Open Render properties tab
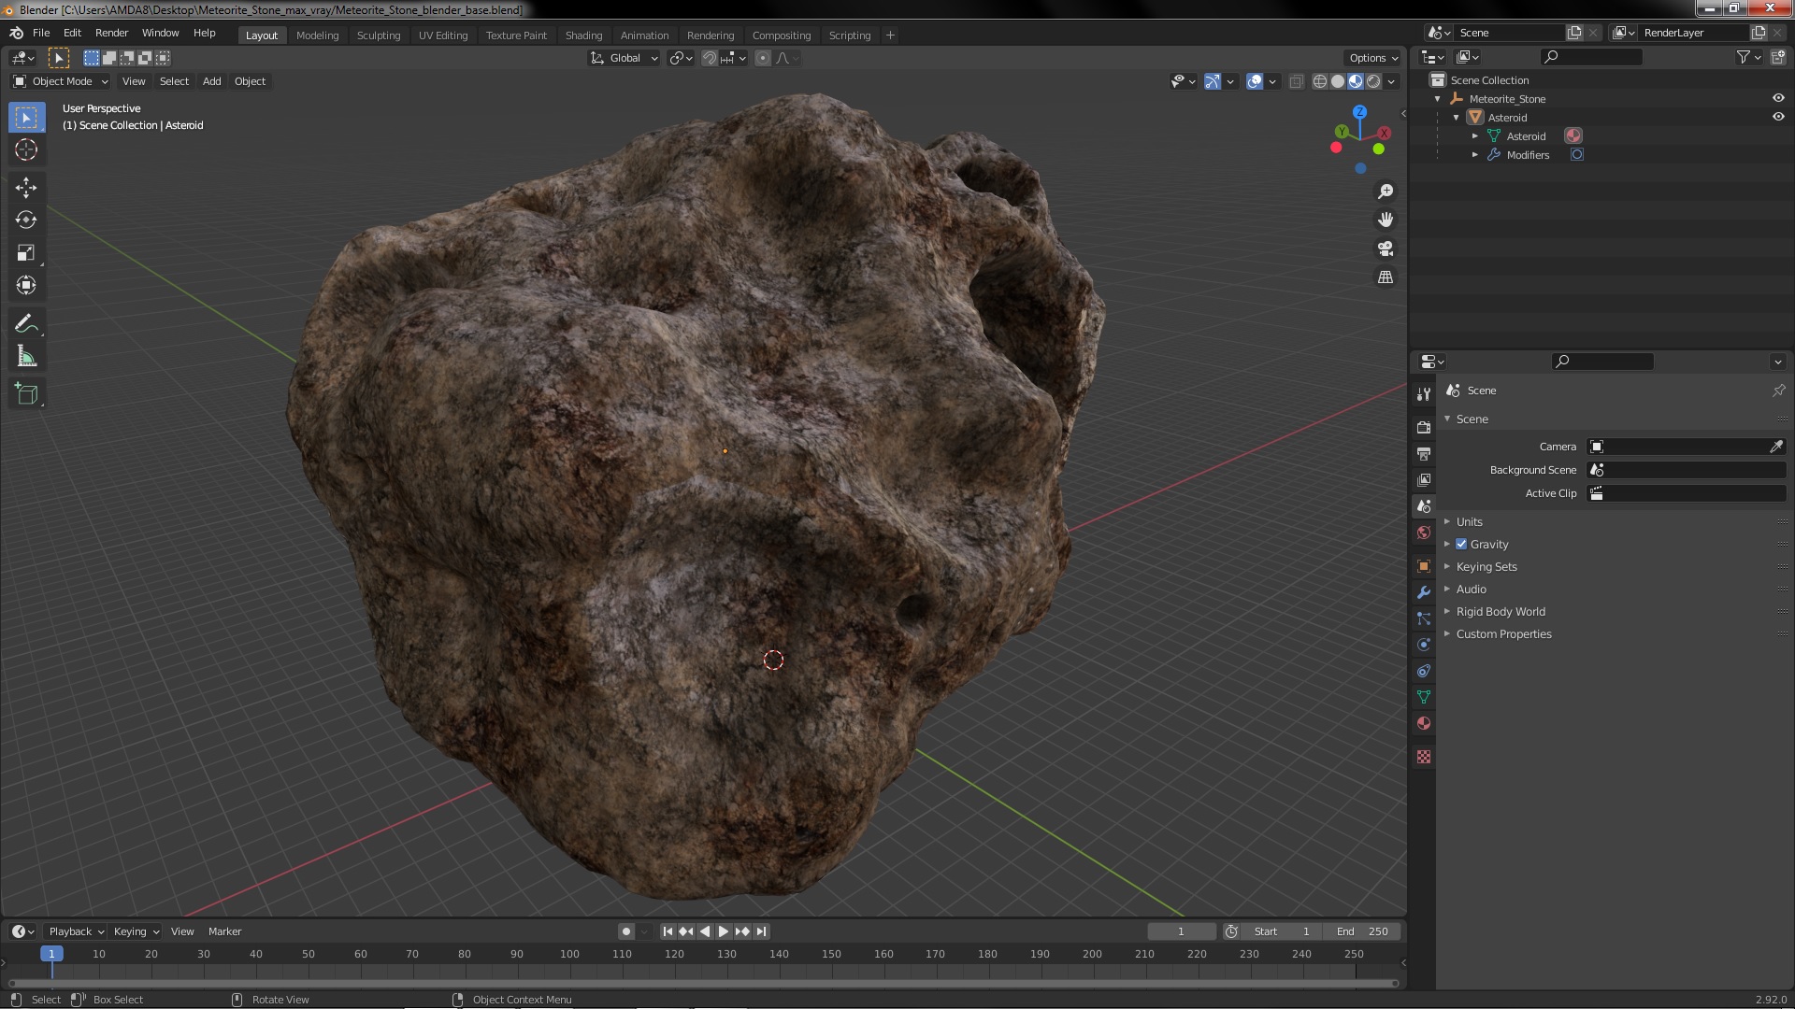Viewport: 1795px width, 1009px height. 1424,427
